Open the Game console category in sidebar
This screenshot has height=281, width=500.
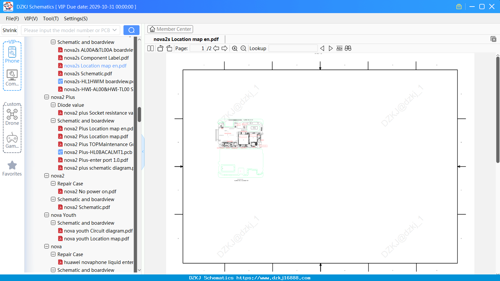12,140
